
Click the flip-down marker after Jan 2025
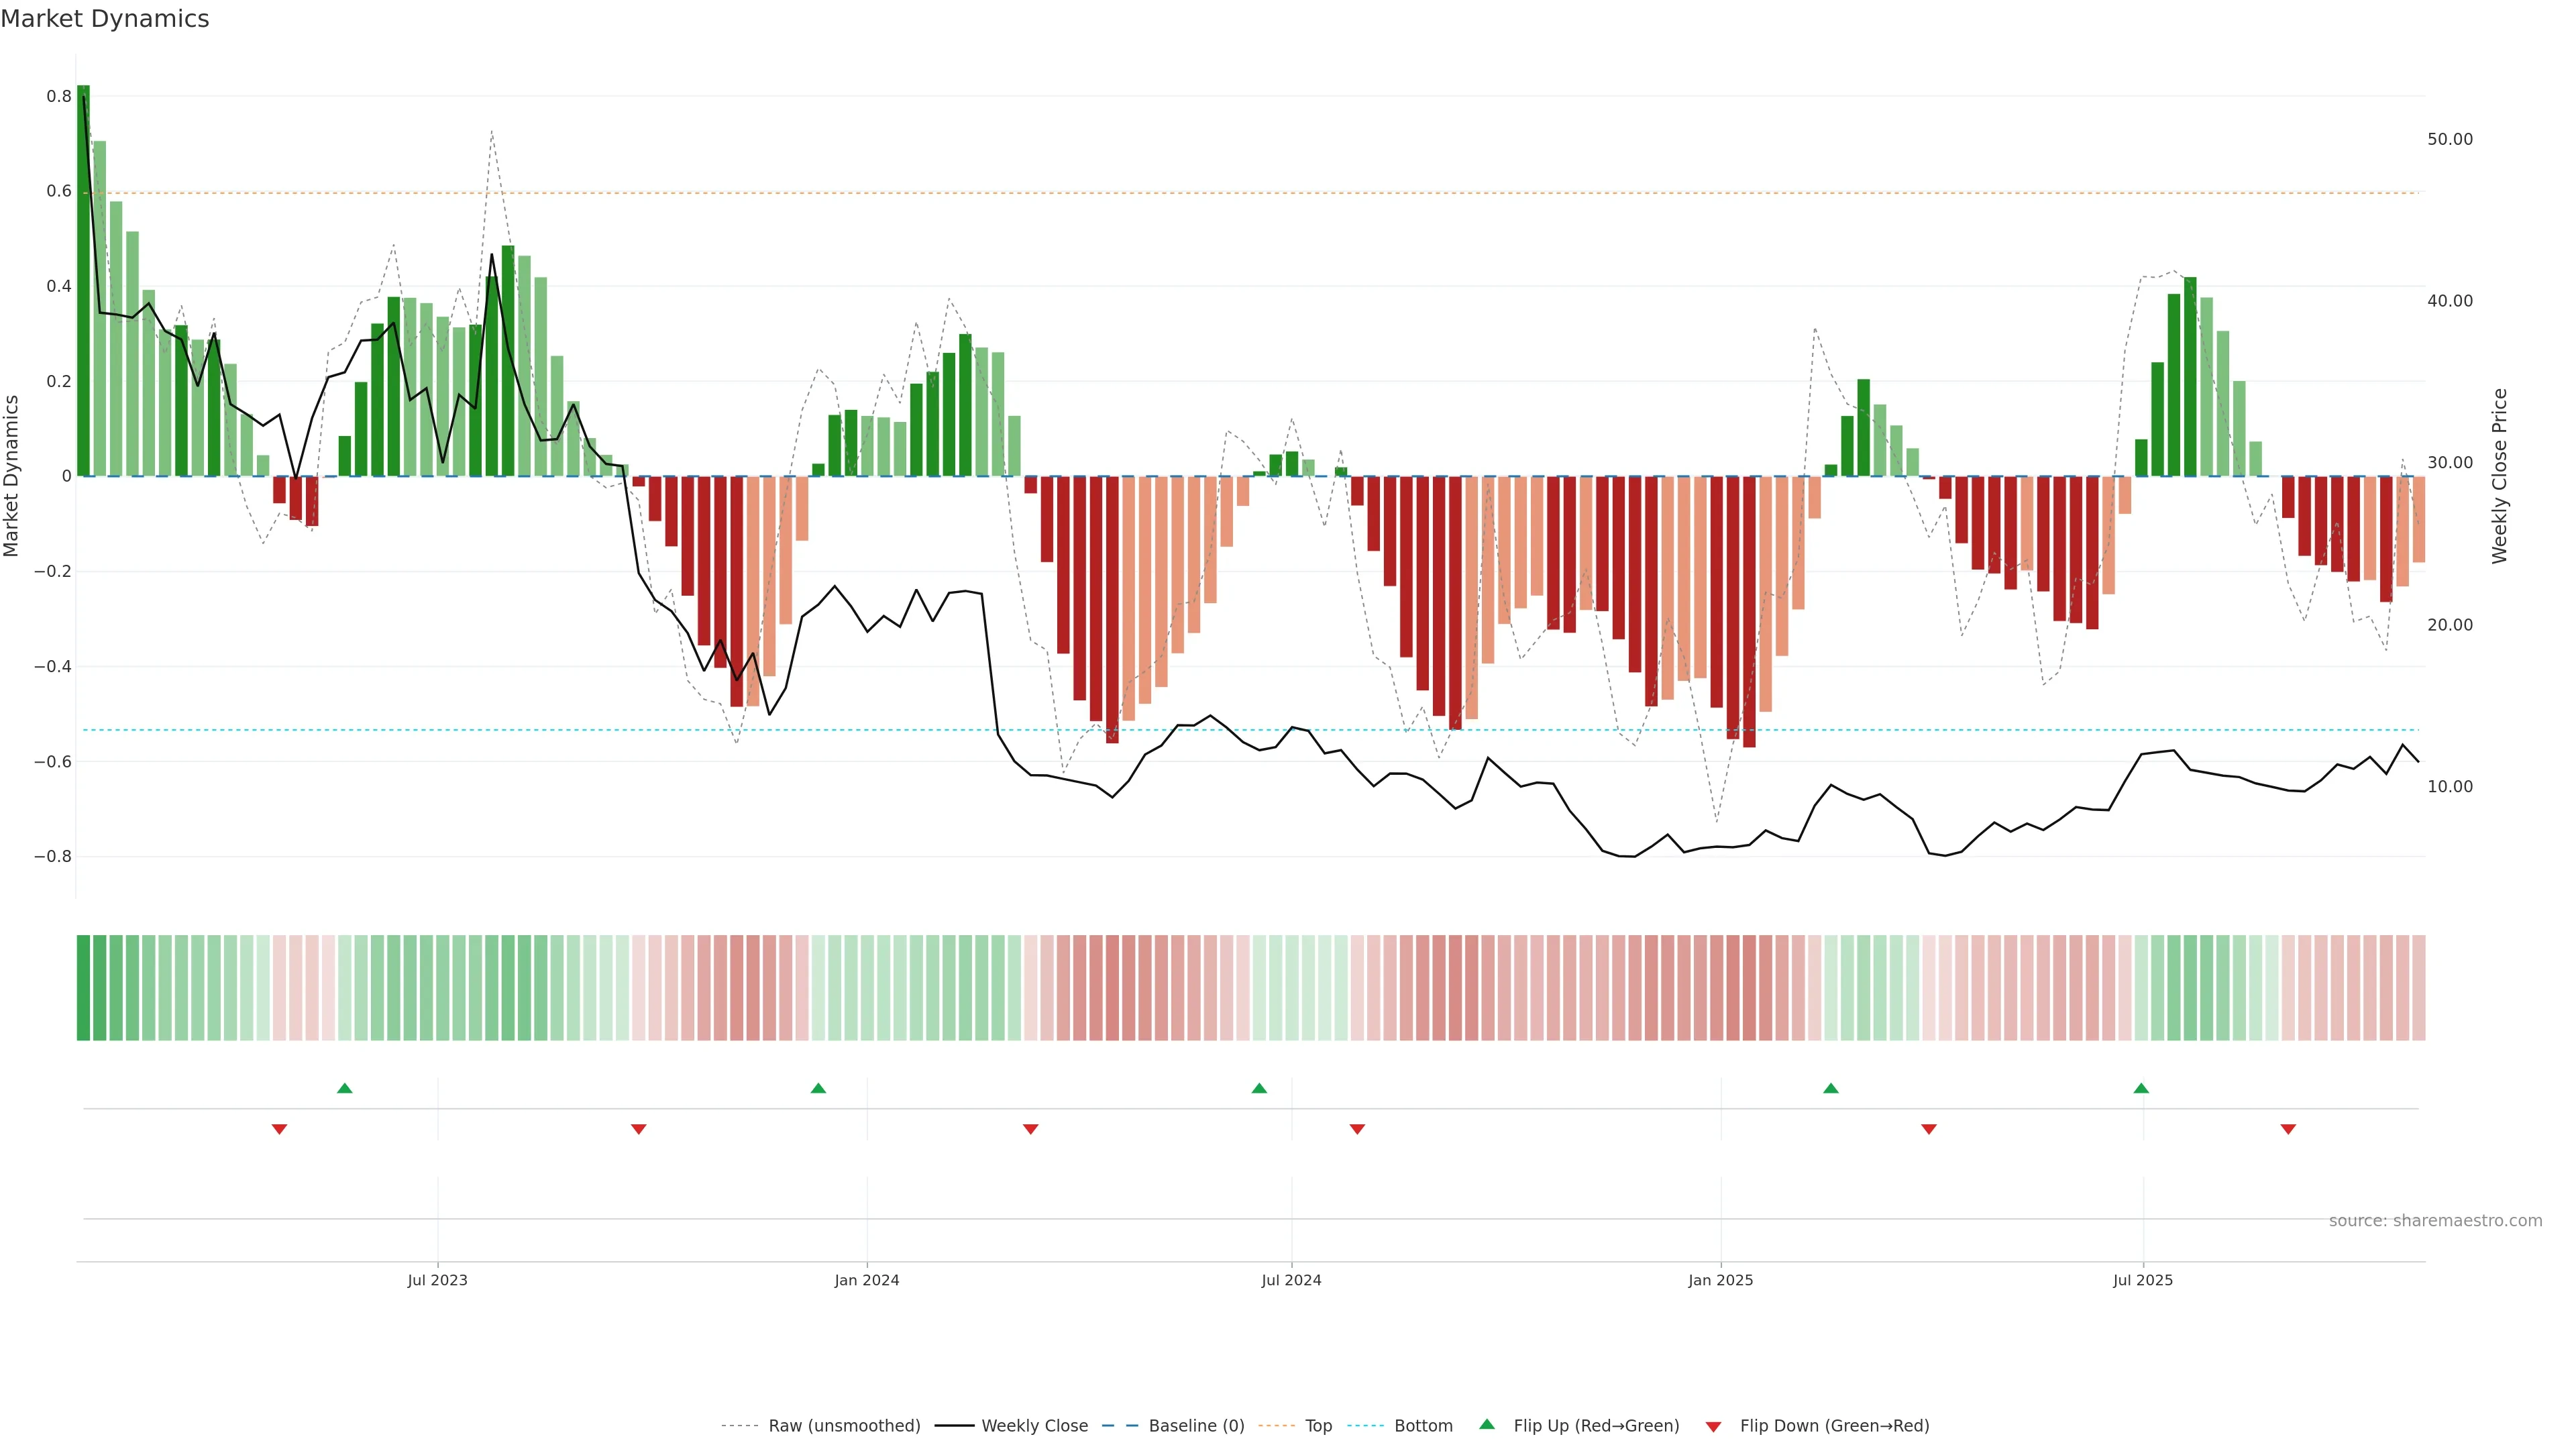pos(1929,1129)
